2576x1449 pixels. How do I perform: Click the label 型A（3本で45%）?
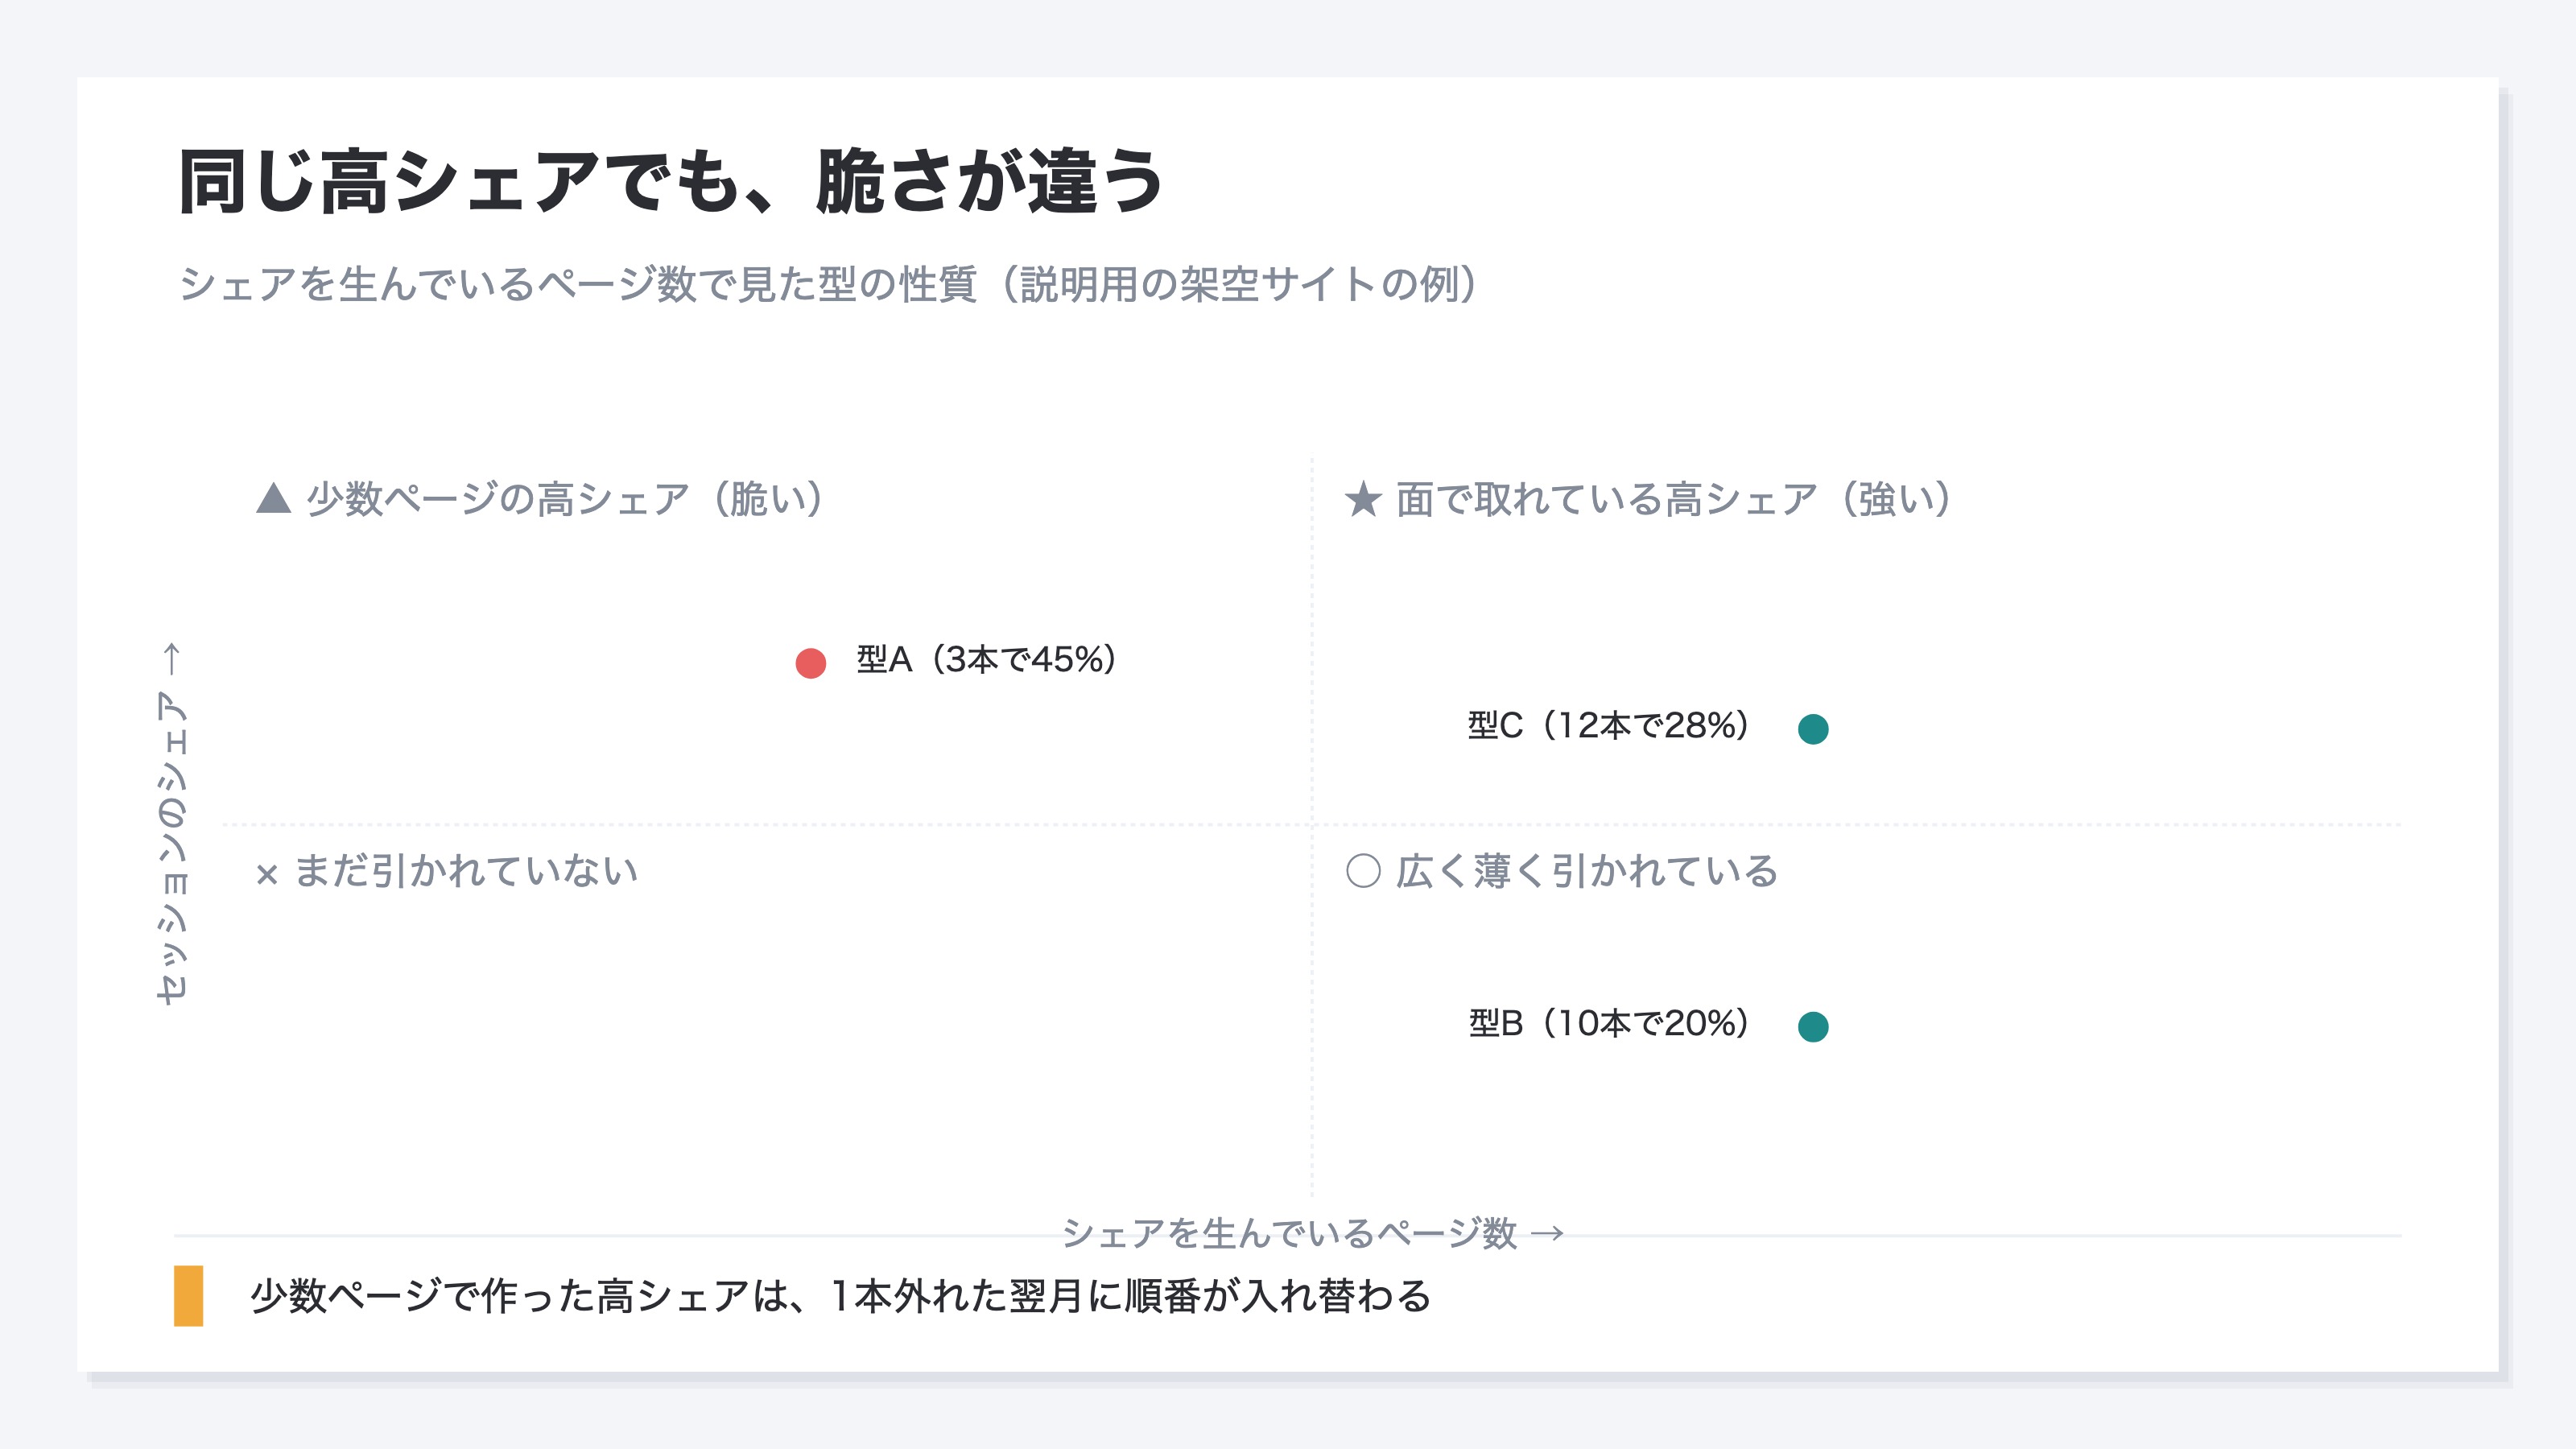coord(987,660)
